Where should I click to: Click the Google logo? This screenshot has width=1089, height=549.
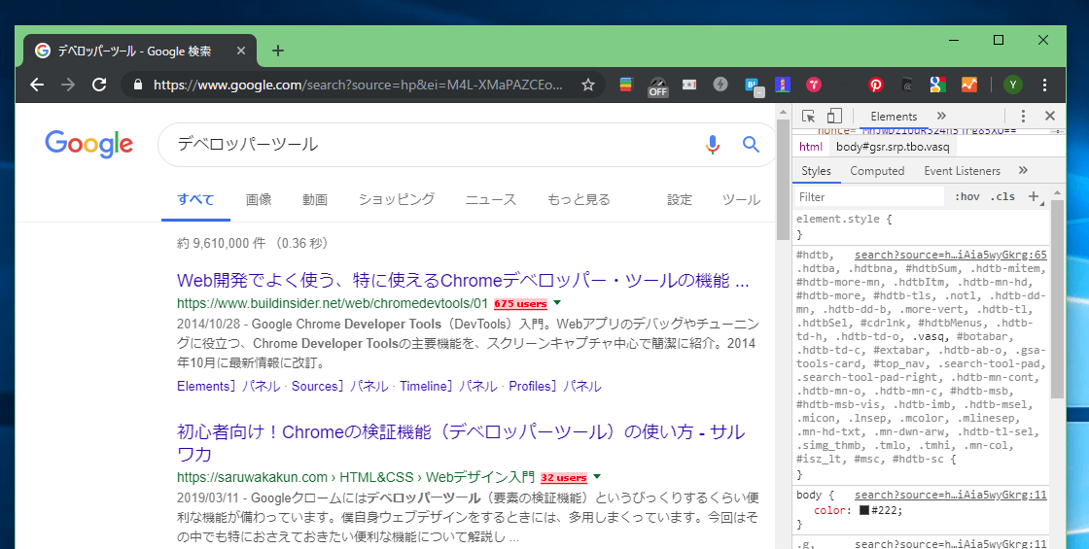point(88,145)
